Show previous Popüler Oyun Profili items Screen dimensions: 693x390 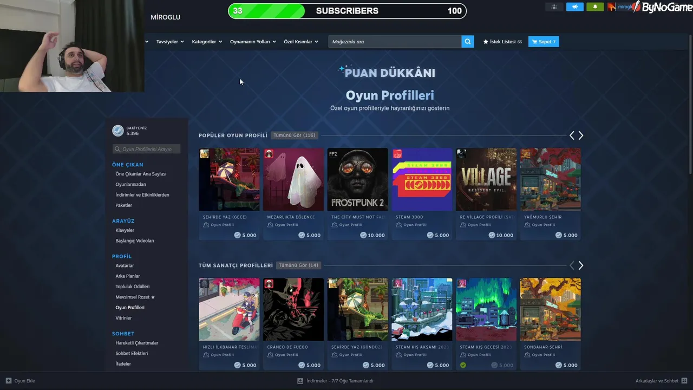[x=572, y=135]
